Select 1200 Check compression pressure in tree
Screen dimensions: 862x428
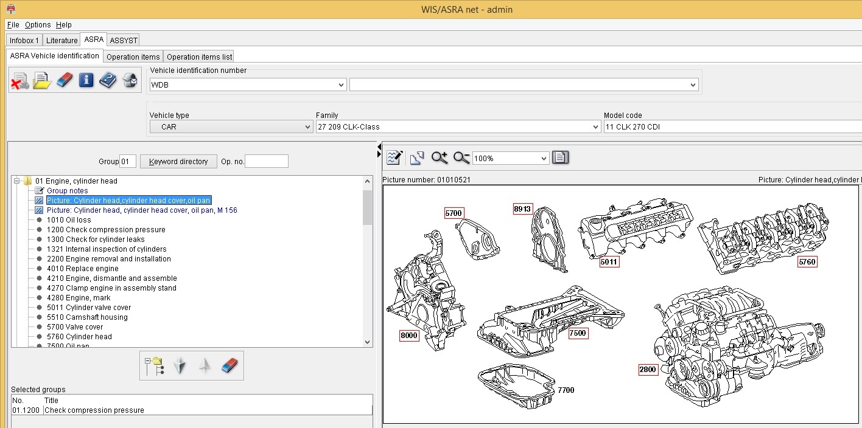point(106,229)
